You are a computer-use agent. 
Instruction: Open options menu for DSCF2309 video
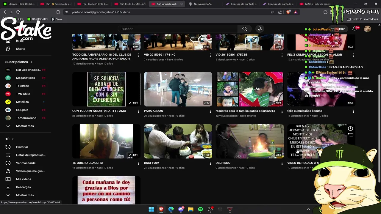pyautogui.click(x=282, y=163)
